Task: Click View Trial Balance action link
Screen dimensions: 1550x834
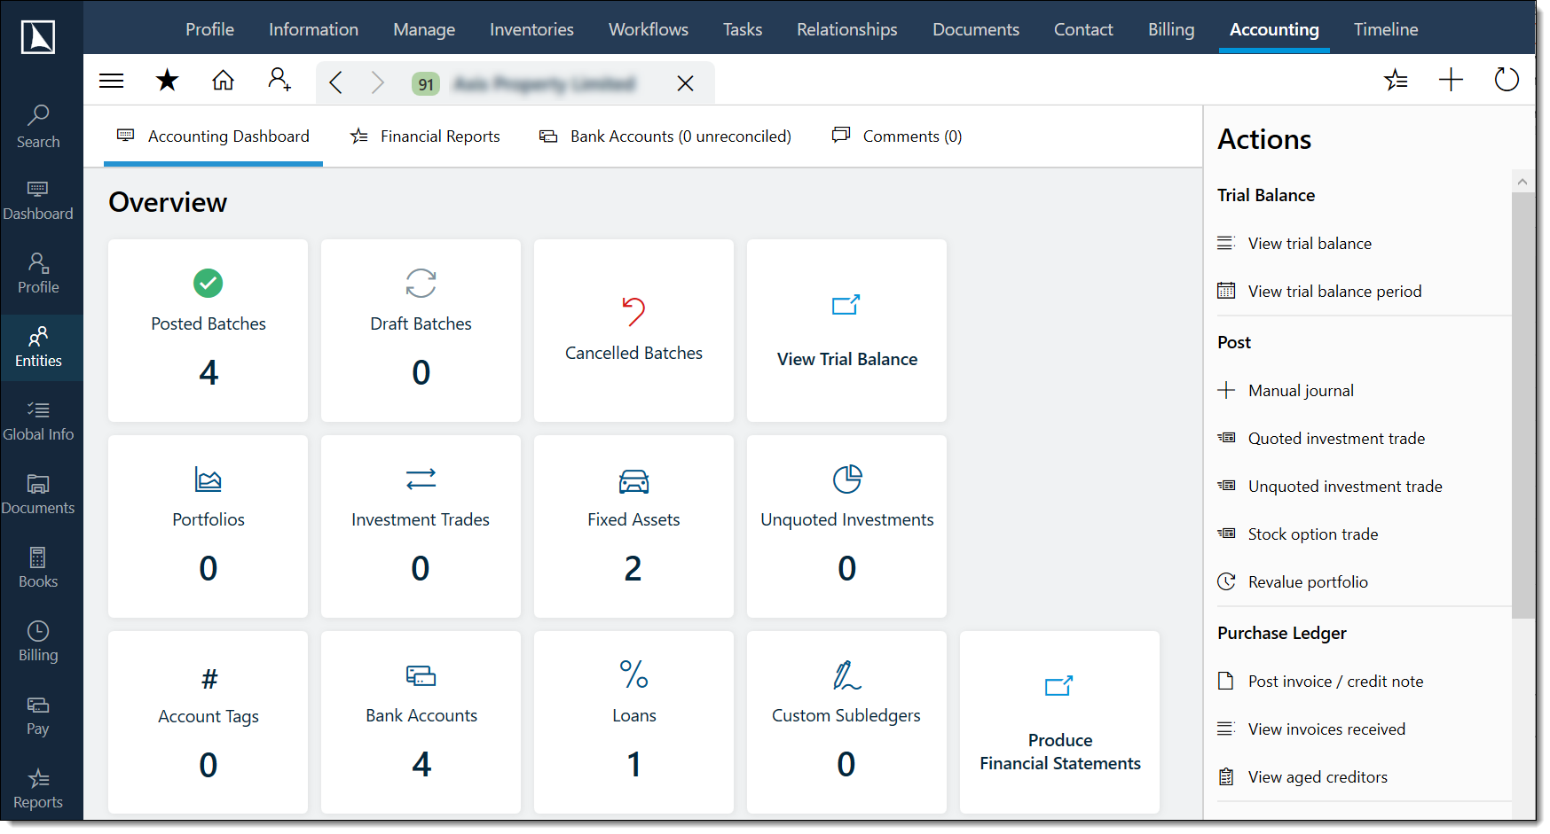Action: (x=846, y=331)
